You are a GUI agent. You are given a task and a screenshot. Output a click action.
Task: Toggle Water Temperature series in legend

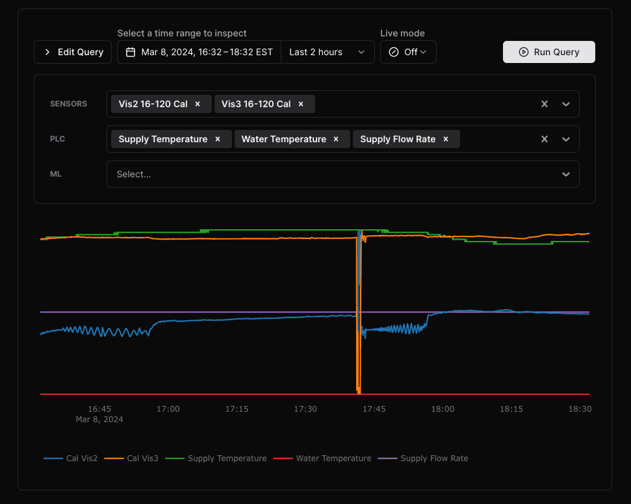322,458
